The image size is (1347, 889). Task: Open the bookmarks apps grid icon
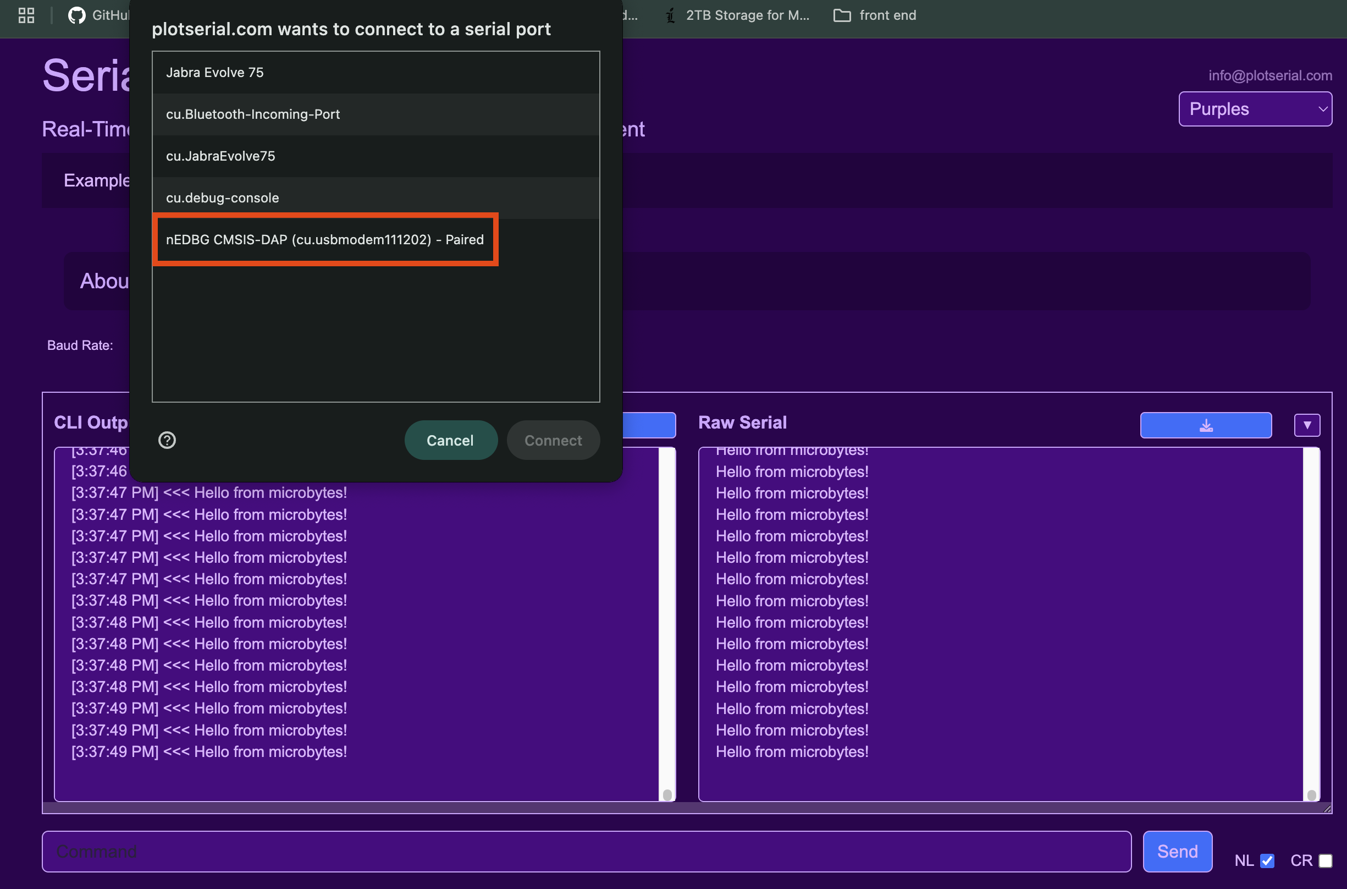click(x=26, y=15)
